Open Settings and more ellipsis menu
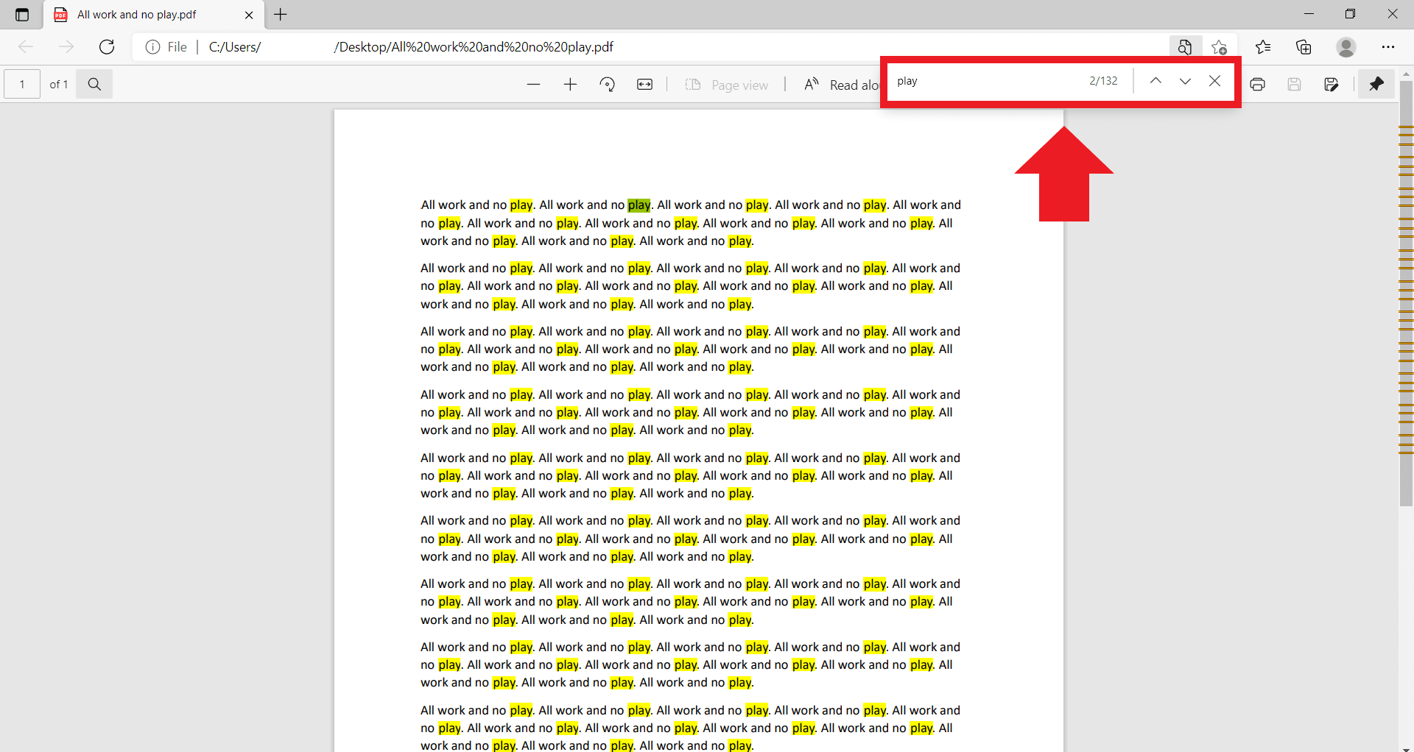This screenshot has height=752, width=1414. tap(1387, 47)
